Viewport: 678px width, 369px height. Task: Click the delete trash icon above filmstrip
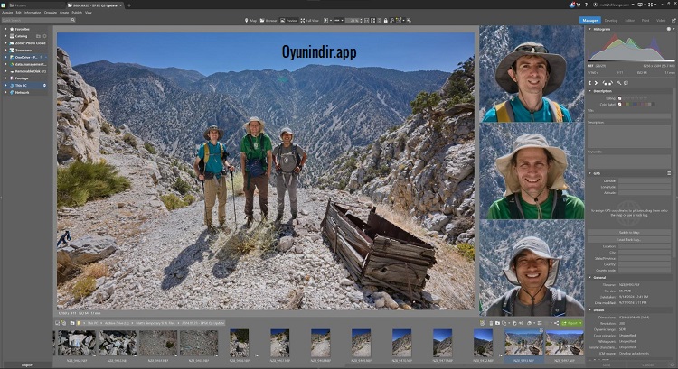point(491,323)
